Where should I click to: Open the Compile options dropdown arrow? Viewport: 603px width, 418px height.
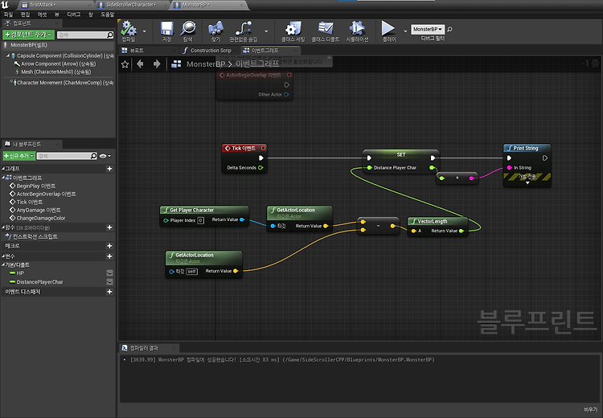tap(144, 31)
